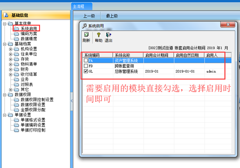This screenshot has width=240, height=168.
Task: Enable the FA 资产管理系统 checkbox
Action: pyautogui.click(x=86, y=60)
